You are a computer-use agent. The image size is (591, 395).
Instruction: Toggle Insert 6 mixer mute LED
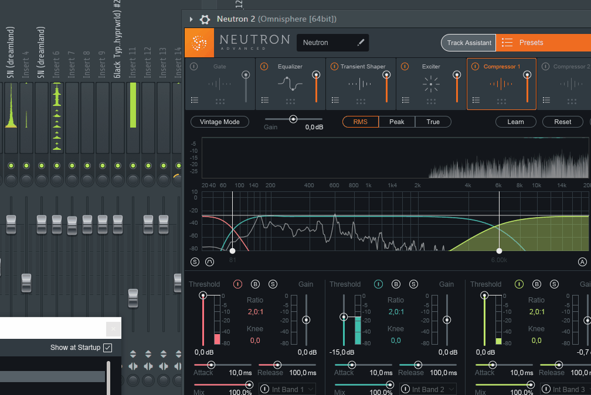(x=56, y=166)
